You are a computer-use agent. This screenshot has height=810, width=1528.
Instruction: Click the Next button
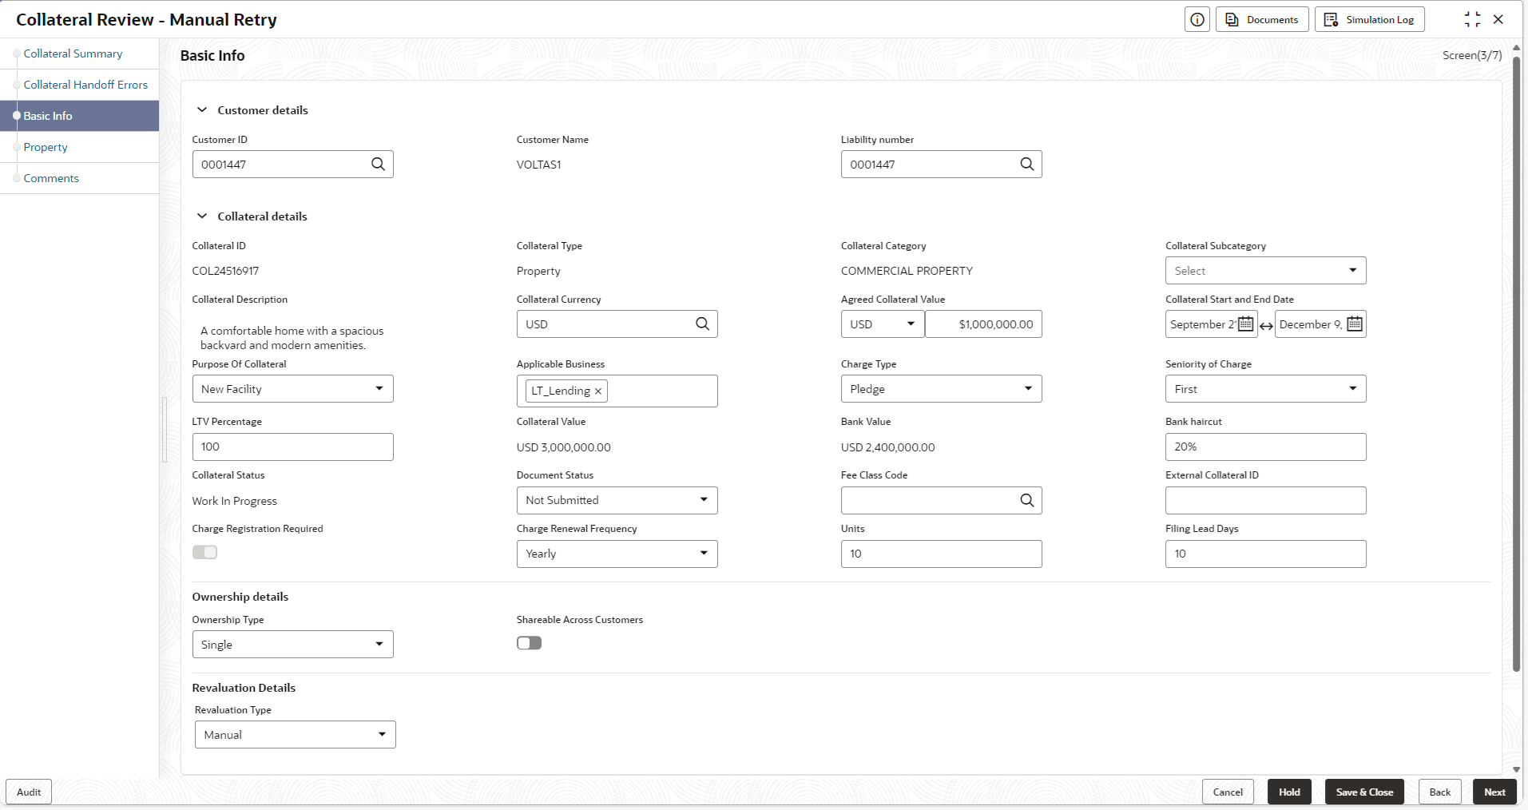tap(1494, 792)
